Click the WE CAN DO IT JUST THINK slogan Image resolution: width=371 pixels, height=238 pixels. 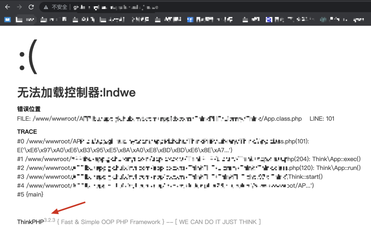click(x=218, y=222)
